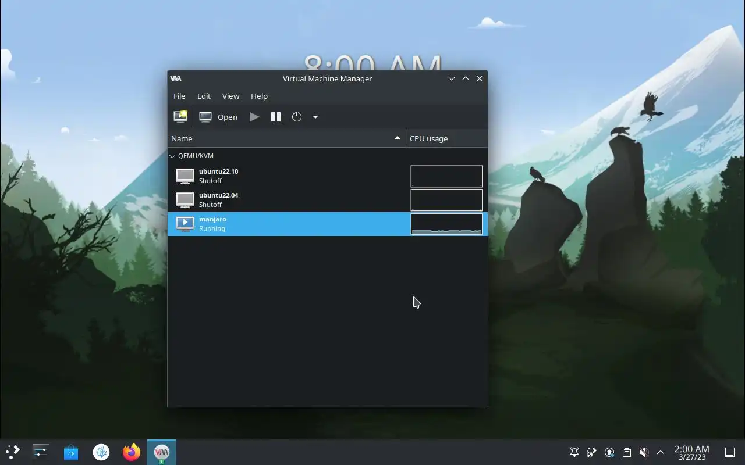Viewport: 745px width, 465px height.
Task: Collapse the QEMU/KVM connection
Action: 172,156
